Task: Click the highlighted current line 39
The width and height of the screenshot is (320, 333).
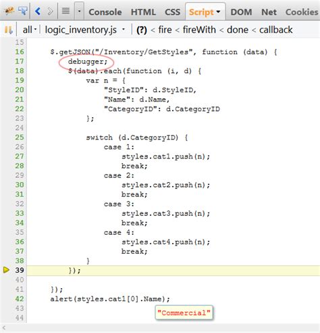Action: [x=174, y=270]
